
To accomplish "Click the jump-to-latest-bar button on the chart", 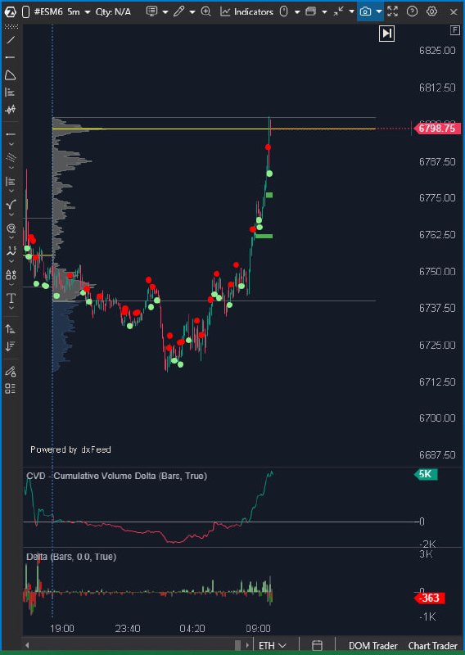I will pyautogui.click(x=387, y=34).
